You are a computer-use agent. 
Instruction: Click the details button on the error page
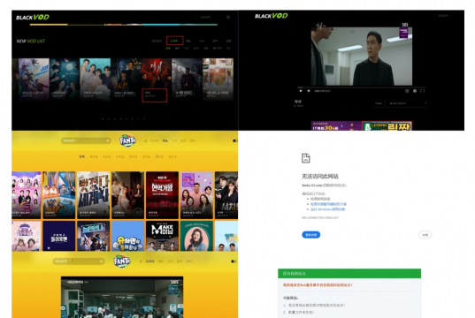(425, 235)
